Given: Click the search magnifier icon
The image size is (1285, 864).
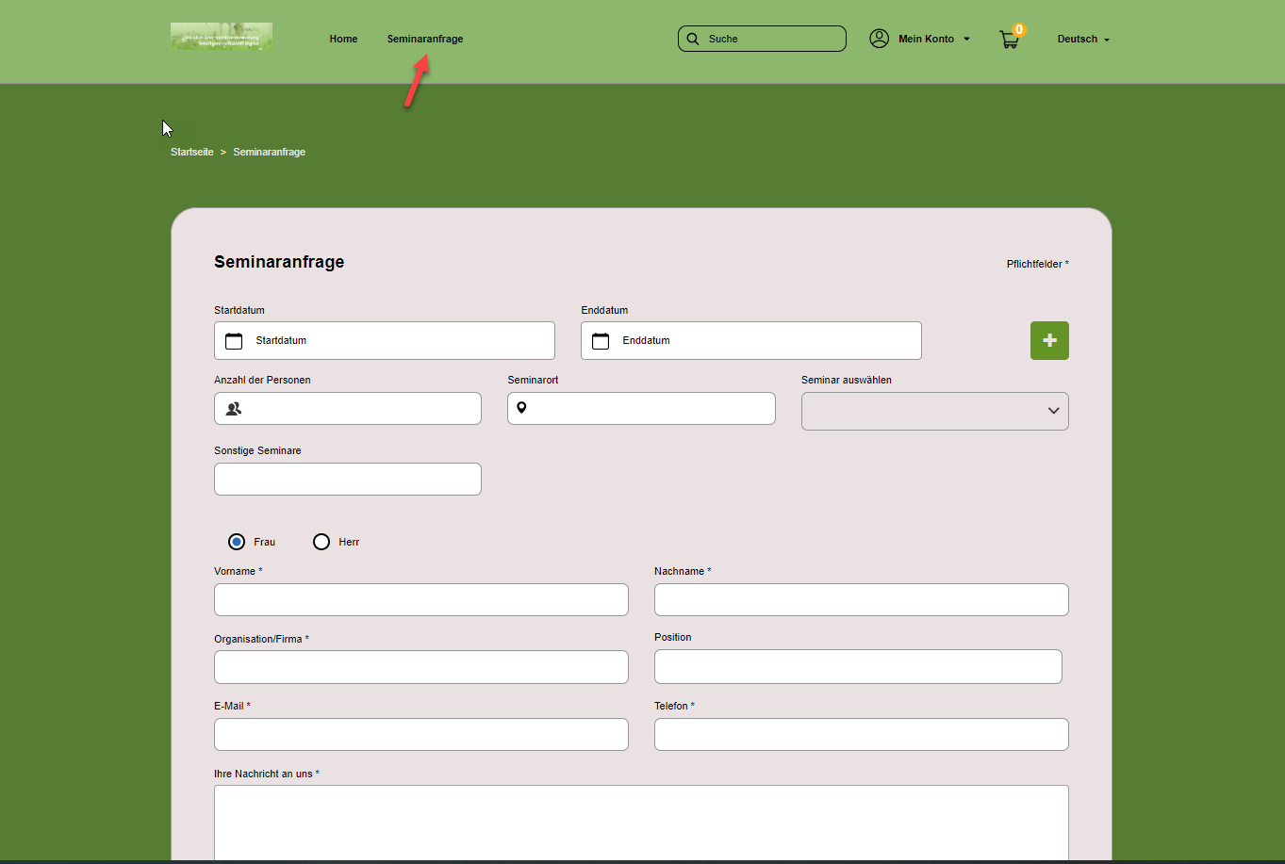Looking at the screenshot, I should click(693, 39).
